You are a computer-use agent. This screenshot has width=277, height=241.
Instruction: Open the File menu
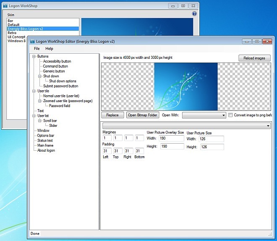(37, 49)
